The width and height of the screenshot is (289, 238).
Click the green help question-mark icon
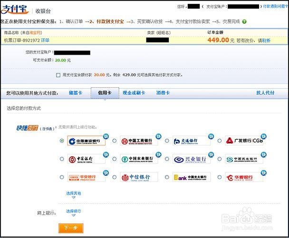pos(244,21)
